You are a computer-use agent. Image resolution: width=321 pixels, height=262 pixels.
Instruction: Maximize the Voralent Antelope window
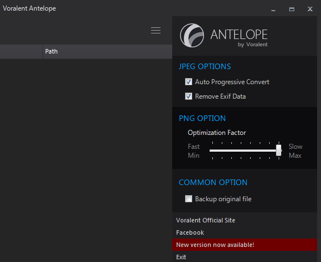point(291,9)
